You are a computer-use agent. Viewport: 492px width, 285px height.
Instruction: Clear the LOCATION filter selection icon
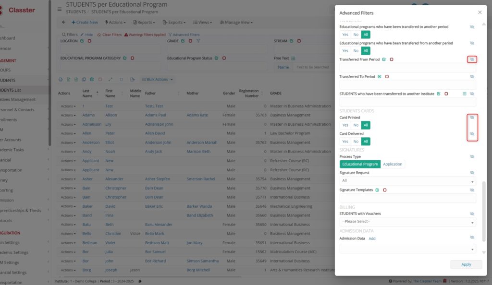[89, 41]
